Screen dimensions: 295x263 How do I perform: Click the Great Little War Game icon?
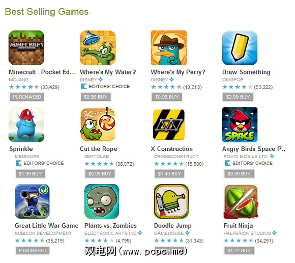[x=32, y=201]
